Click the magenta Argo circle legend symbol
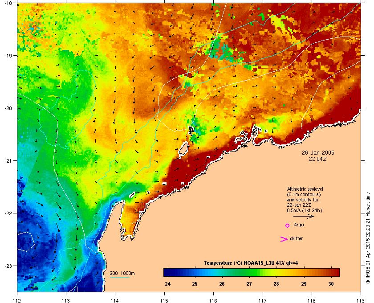 click(288, 225)
